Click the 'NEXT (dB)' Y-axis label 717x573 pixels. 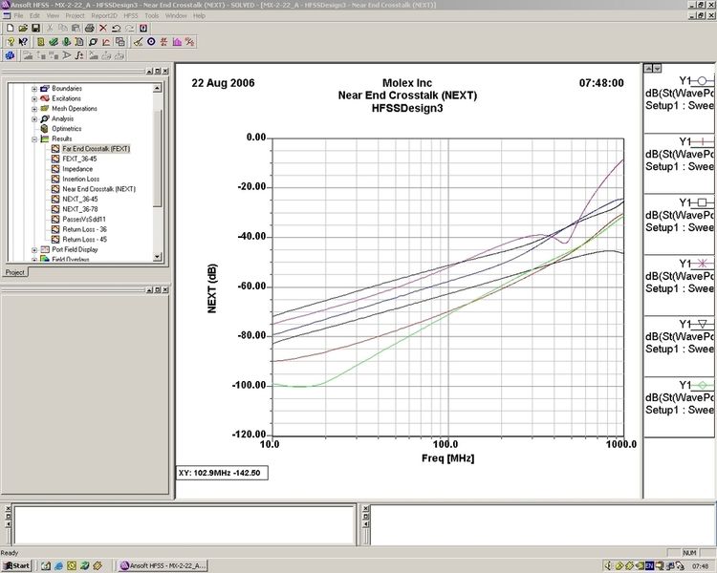click(211, 288)
